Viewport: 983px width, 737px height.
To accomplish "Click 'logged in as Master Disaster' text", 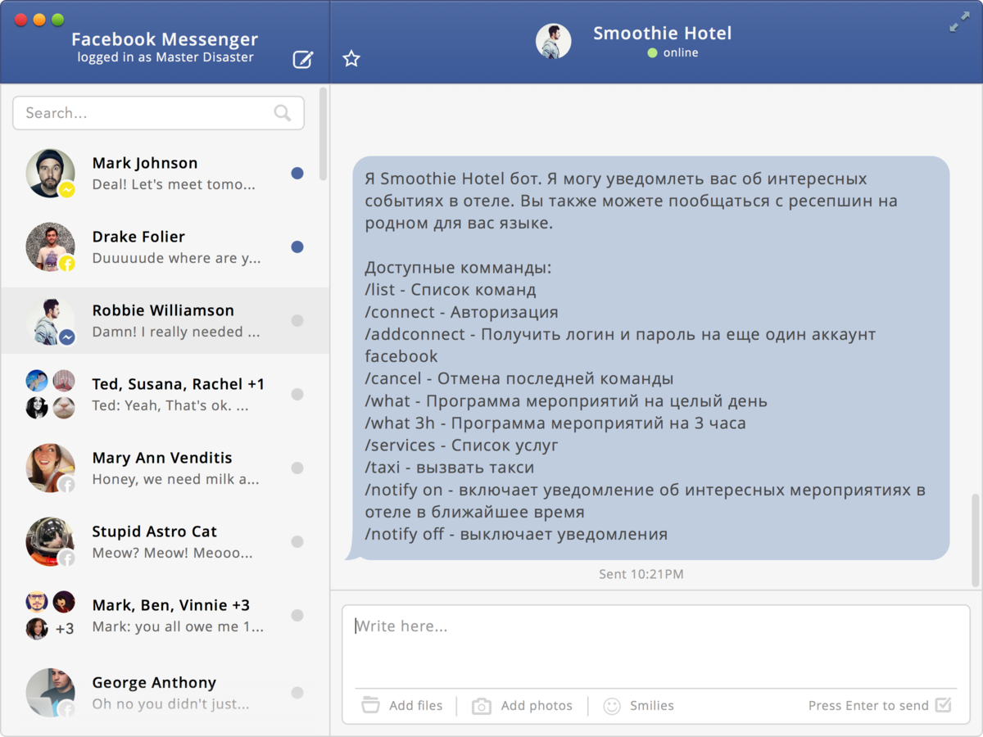I will [165, 57].
